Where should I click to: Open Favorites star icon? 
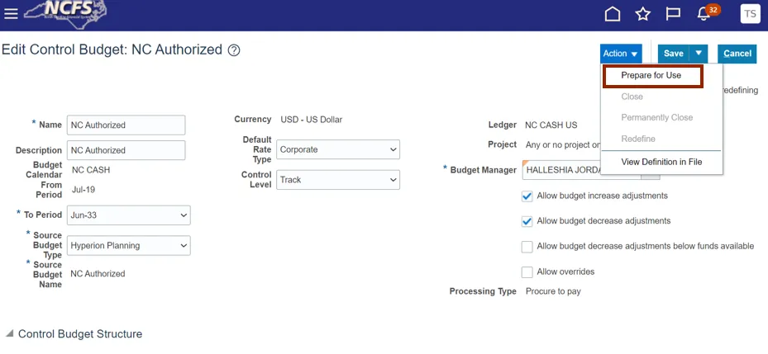(x=642, y=14)
